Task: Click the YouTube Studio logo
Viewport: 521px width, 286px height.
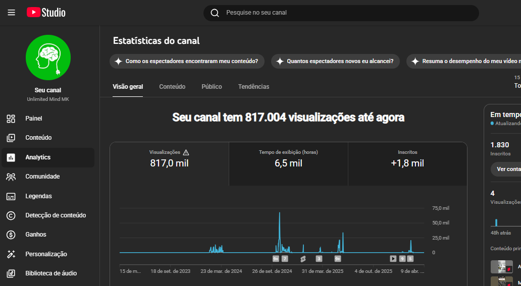Action: (x=46, y=13)
